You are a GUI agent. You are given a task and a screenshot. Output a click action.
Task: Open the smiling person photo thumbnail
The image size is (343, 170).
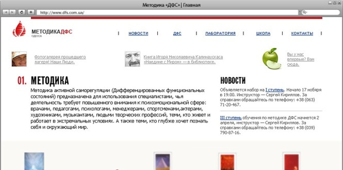19,59
